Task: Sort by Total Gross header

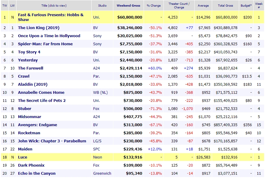Action: pyautogui.click(x=225, y=6)
